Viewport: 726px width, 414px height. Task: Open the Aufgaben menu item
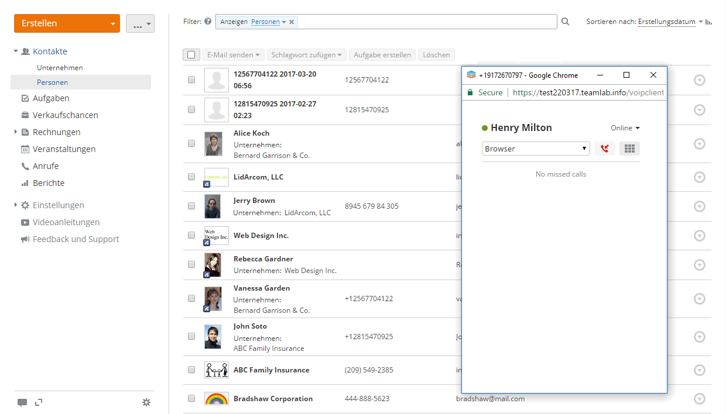51,98
